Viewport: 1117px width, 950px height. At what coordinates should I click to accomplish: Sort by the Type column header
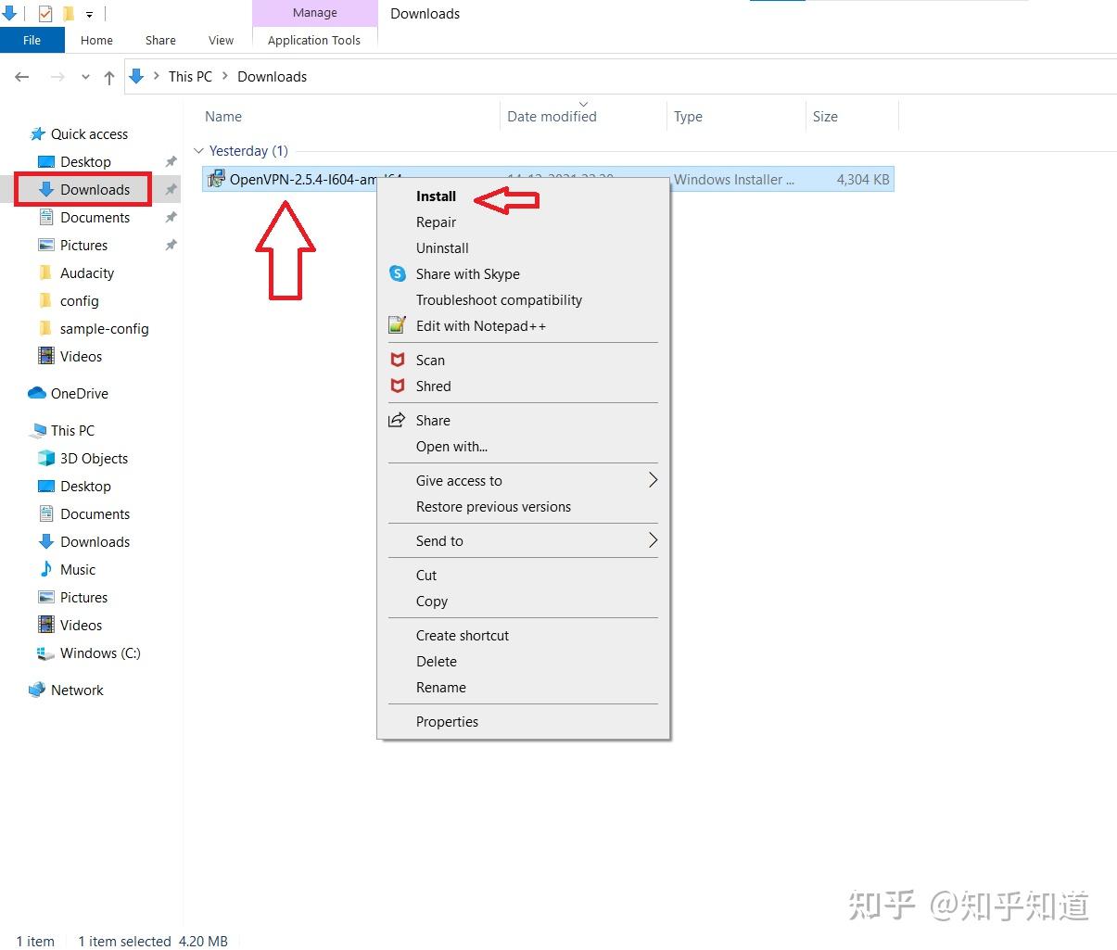point(688,117)
